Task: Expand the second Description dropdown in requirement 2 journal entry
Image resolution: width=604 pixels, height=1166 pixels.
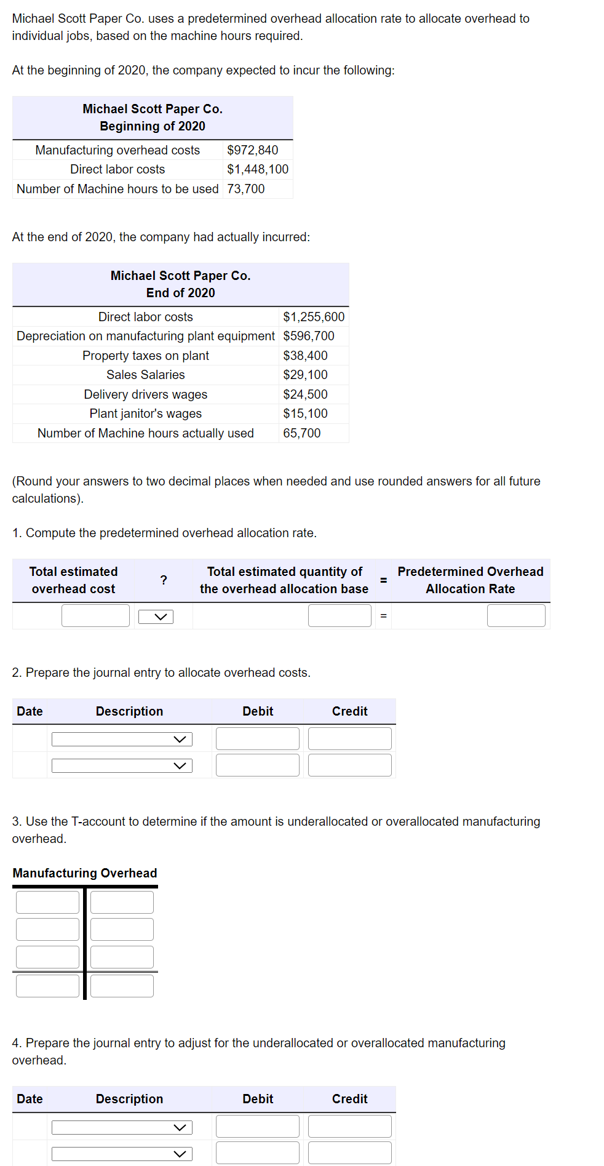Action: 122,764
